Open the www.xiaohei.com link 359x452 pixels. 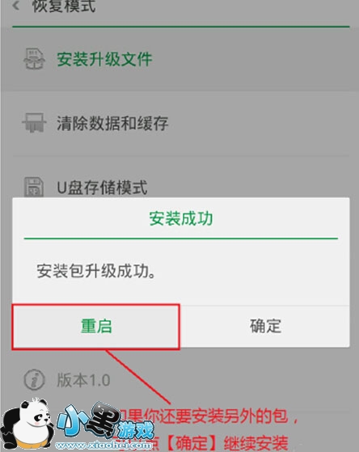point(103,446)
